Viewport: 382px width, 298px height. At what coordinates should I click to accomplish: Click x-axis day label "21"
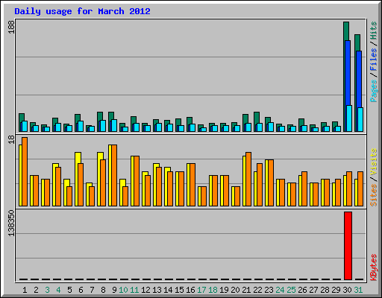click(x=246, y=290)
